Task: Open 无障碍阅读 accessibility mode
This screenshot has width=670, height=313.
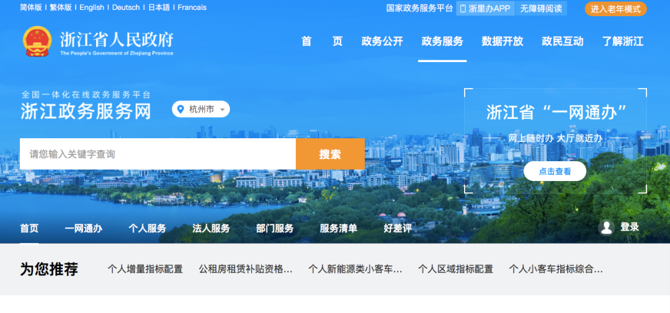Action: pos(541,9)
